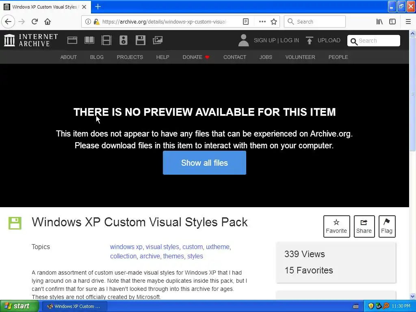Focus the Internet Archive search field
The height and width of the screenshot is (312, 416).
pos(374,41)
